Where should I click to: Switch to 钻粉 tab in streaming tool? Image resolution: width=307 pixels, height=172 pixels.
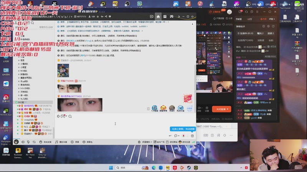(271, 41)
